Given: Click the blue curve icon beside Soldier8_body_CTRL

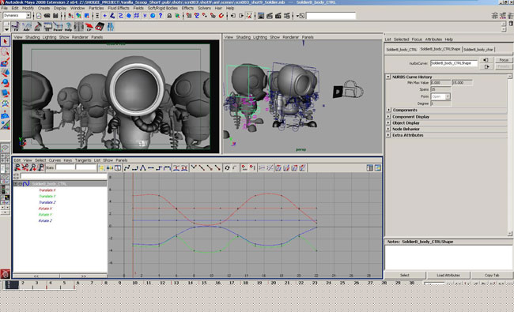Looking at the screenshot, I should [26, 184].
